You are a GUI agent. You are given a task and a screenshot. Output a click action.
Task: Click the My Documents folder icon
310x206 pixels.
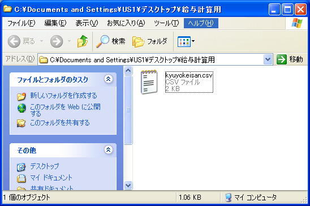[21, 178]
